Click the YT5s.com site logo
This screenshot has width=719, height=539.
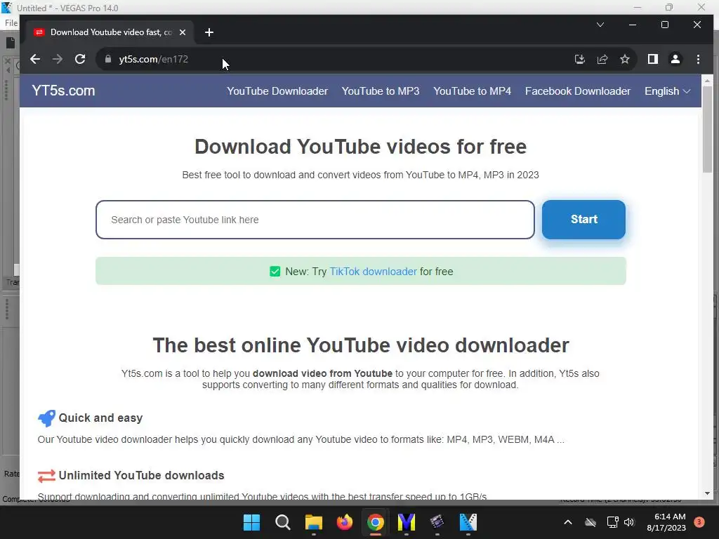tap(63, 91)
